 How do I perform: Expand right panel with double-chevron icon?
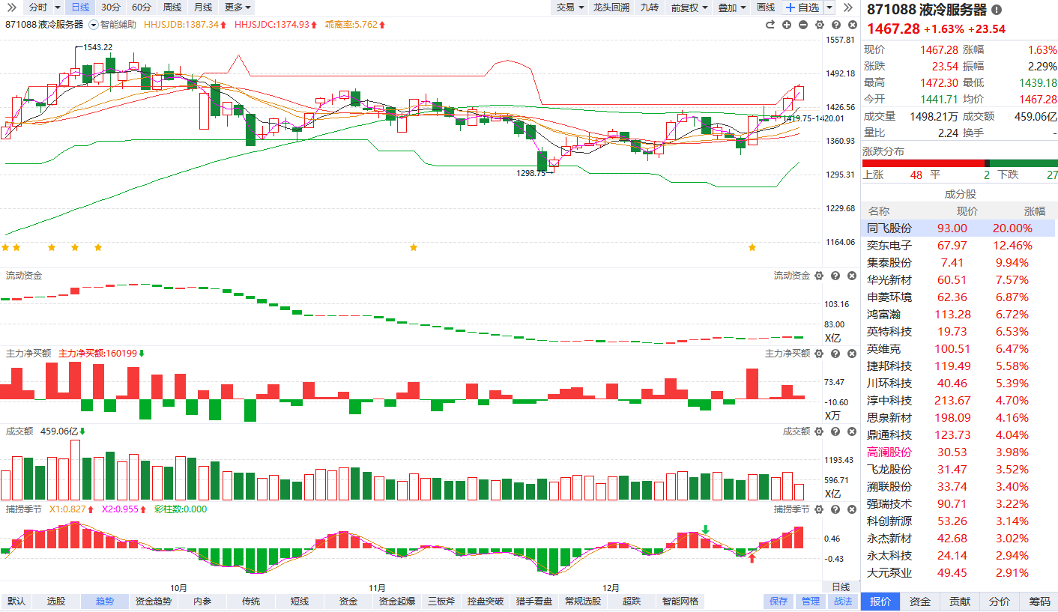[x=848, y=7]
